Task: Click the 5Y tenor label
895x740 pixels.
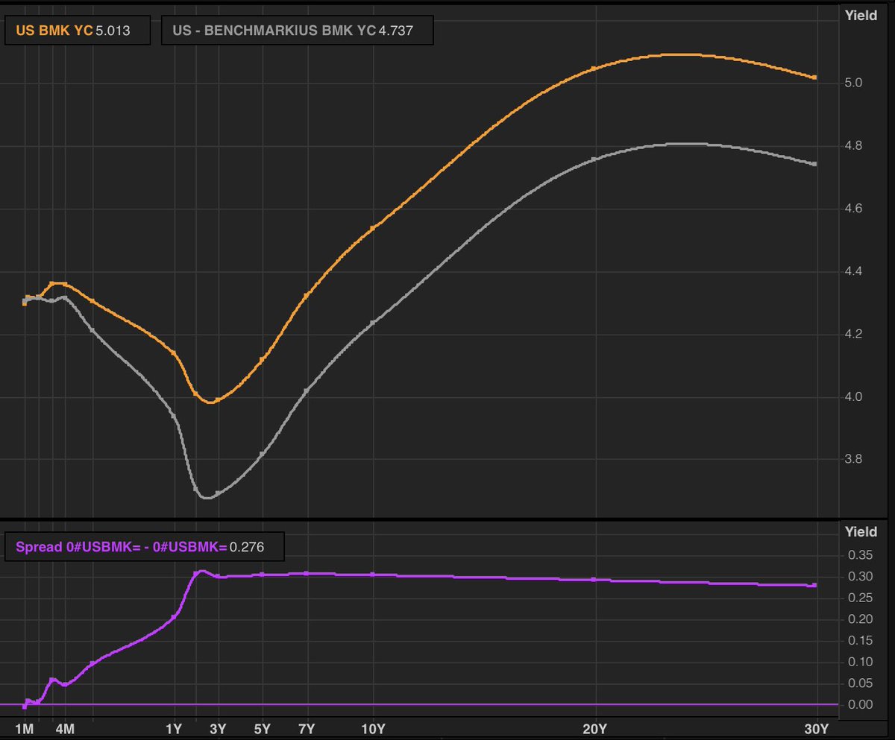Action: click(262, 729)
